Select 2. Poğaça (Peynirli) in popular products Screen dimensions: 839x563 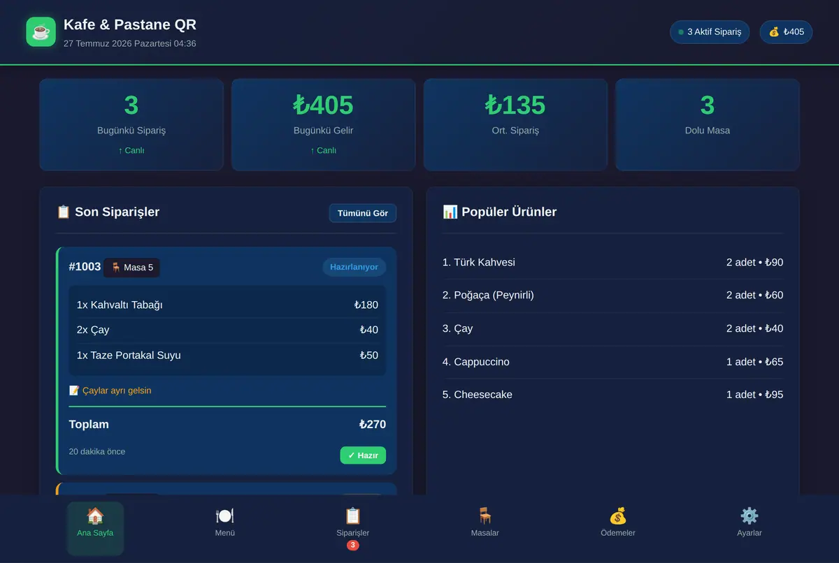pos(612,295)
